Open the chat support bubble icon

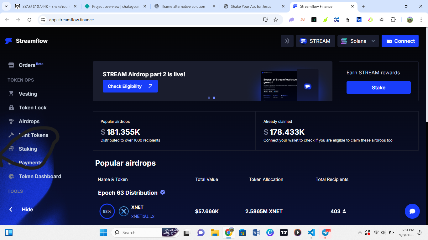click(412, 211)
